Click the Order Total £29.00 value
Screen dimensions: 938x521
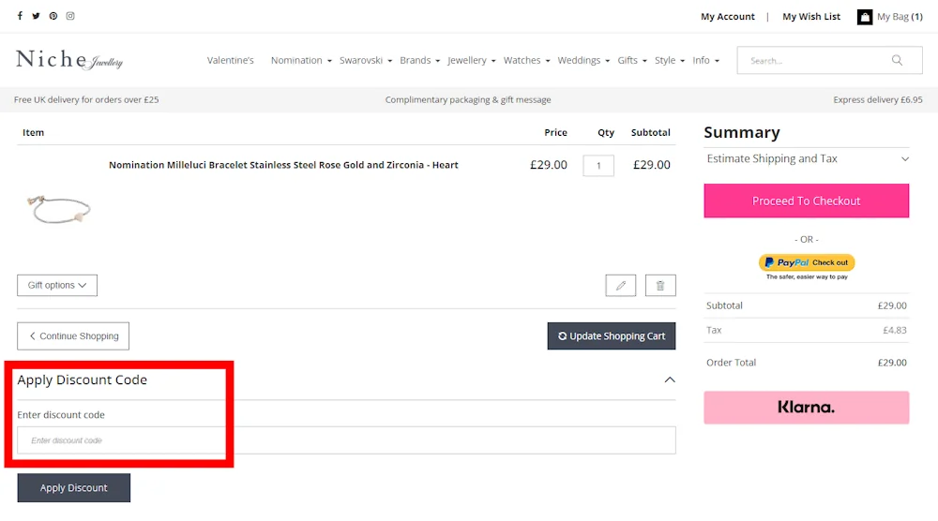[x=892, y=362]
